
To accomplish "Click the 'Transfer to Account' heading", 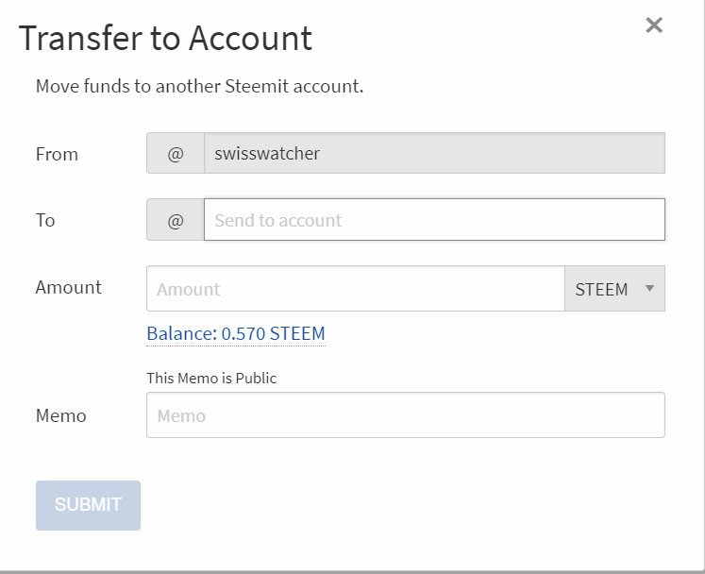I will pos(165,38).
